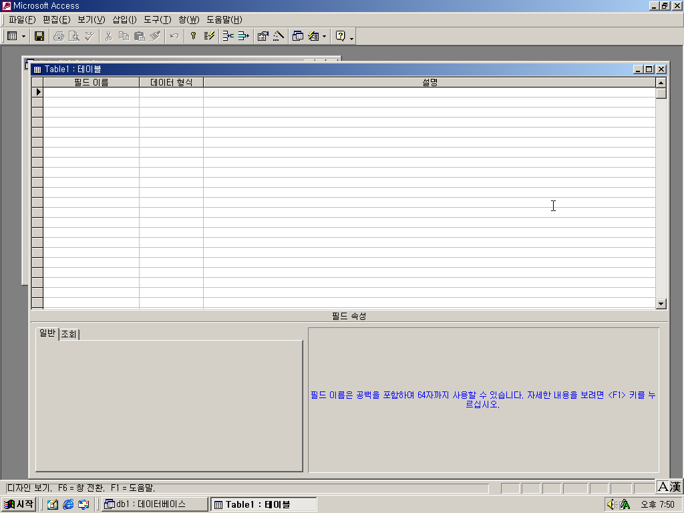Open the 삽입(I) menu
684x513 pixels.
pyautogui.click(x=125, y=19)
